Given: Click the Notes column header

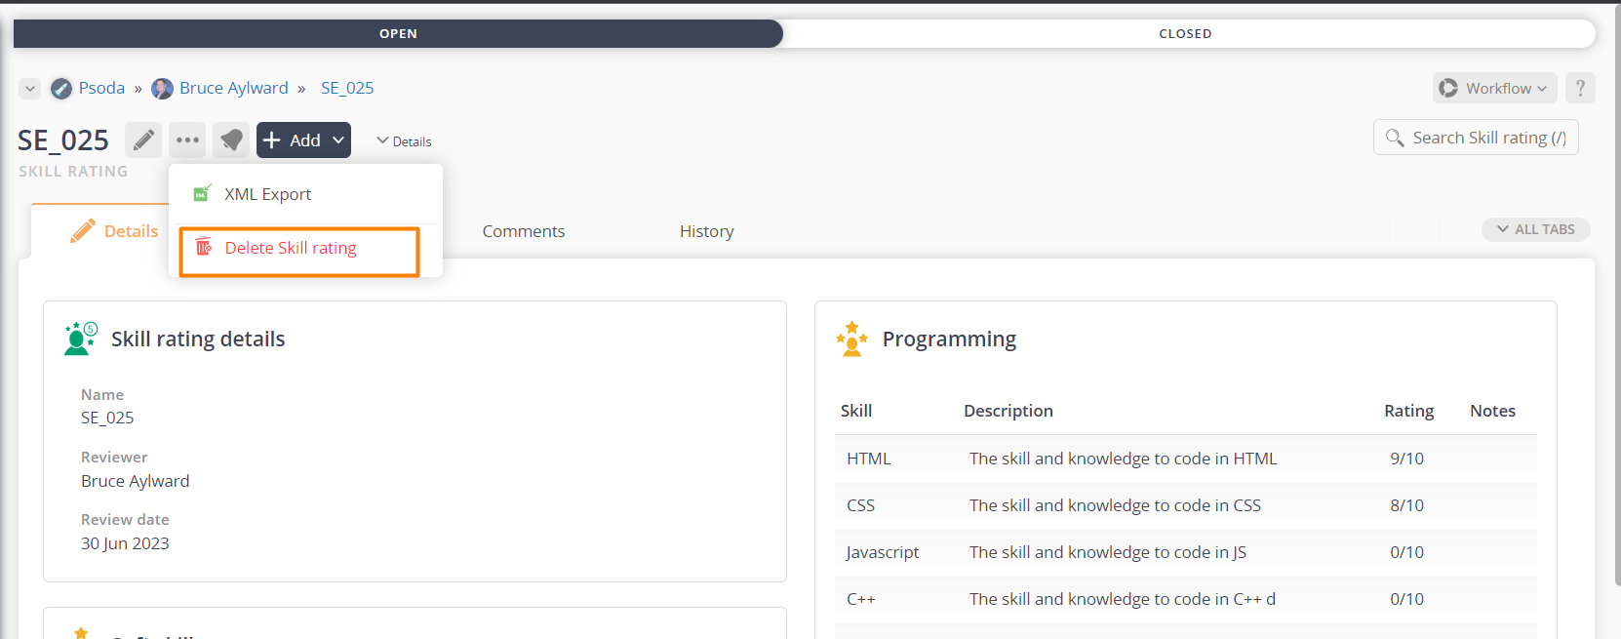Looking at the screenshot, I should click(1492, 411).
